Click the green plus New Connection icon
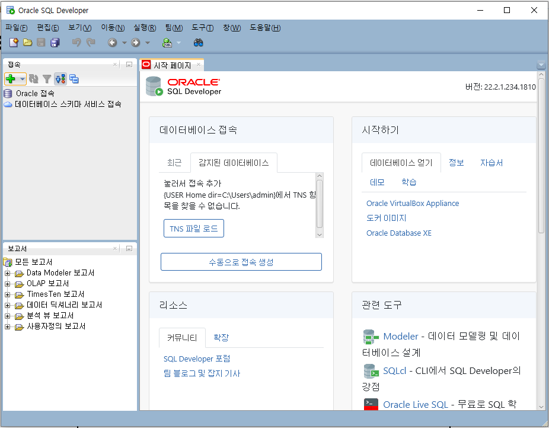The height and width of the screenshot is (428, 549). pos(11,79)
